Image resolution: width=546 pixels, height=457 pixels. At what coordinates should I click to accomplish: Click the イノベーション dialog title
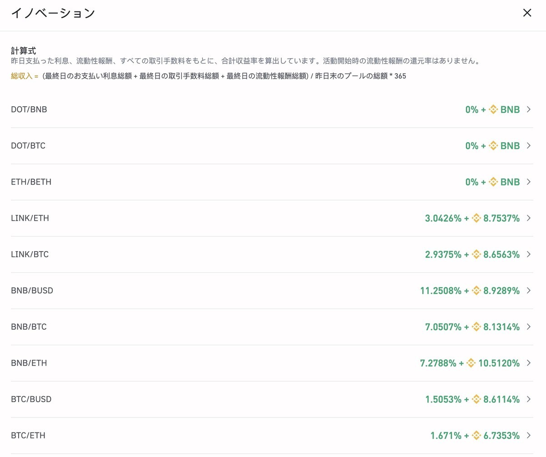53,13
